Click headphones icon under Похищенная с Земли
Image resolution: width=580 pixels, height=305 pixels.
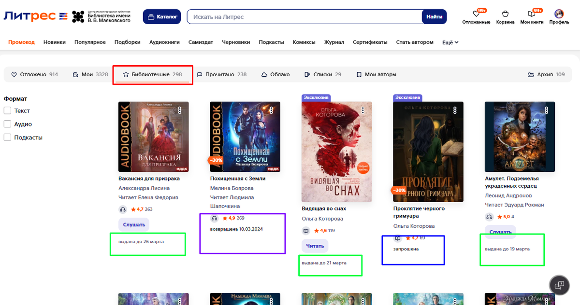tap(214, 218)
